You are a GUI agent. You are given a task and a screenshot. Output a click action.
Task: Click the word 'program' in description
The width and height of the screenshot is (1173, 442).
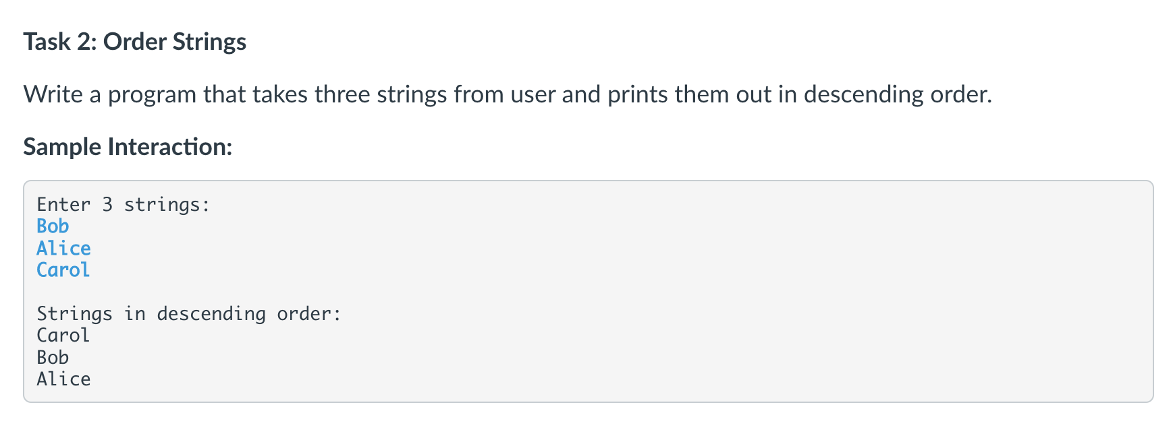(153, 96)
